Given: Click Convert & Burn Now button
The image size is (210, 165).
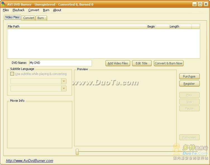Looking at the screenshot, I should pos(168,63).
